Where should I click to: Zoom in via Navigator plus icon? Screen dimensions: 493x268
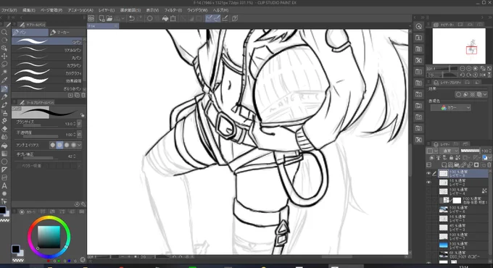[469, 69]
